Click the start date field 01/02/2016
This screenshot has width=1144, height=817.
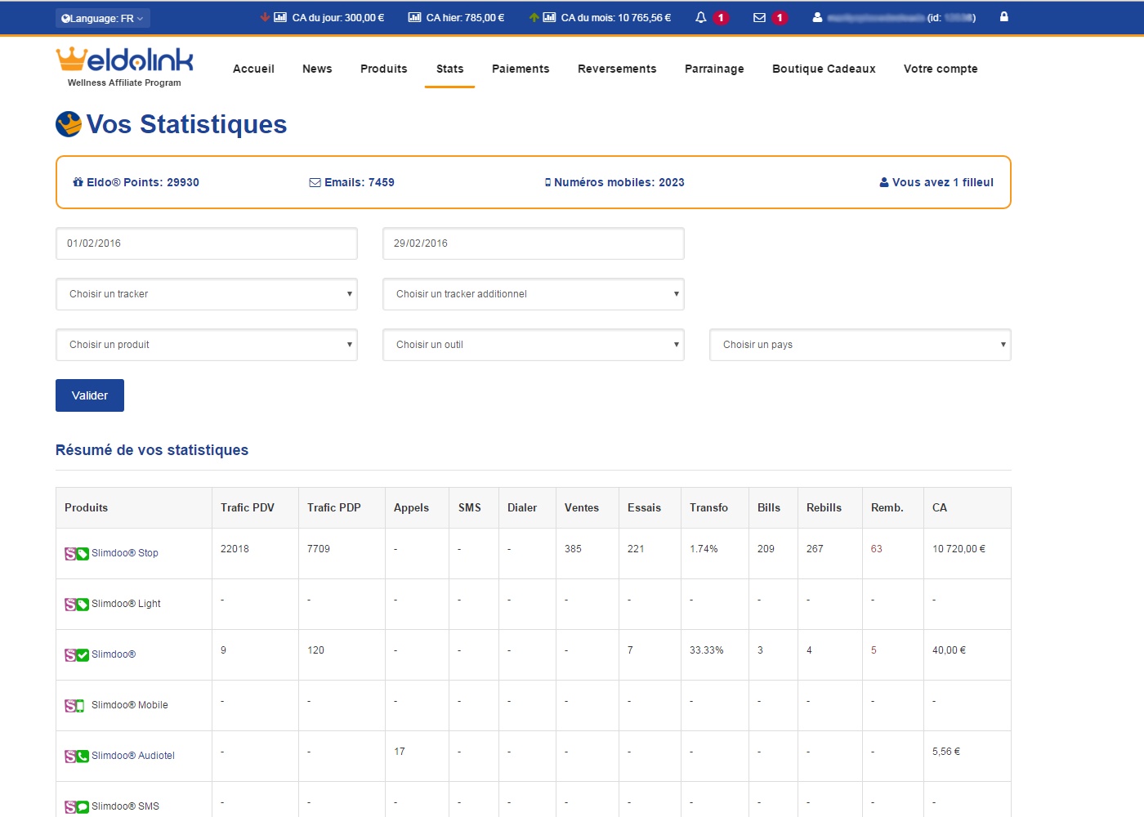207,243
